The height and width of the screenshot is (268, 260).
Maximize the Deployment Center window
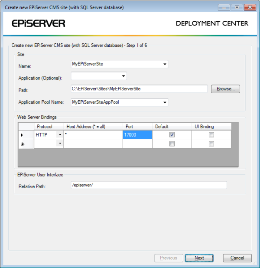pos(237,7)
